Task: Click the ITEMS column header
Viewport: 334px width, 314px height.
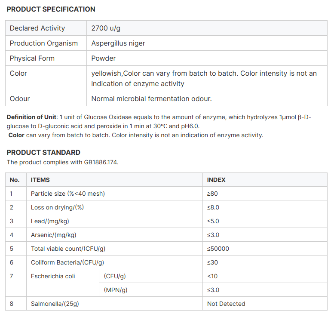Action: [x=40, y=180]
